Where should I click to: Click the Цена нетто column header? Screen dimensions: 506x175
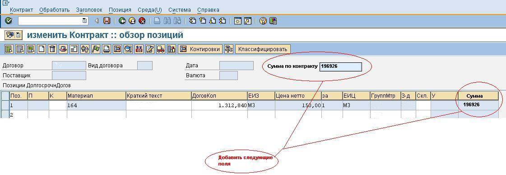click(x=298, y=96)
